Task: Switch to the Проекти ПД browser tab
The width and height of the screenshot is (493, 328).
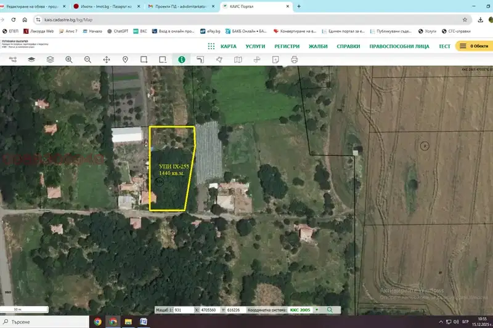Action: (x=181, y=6)
